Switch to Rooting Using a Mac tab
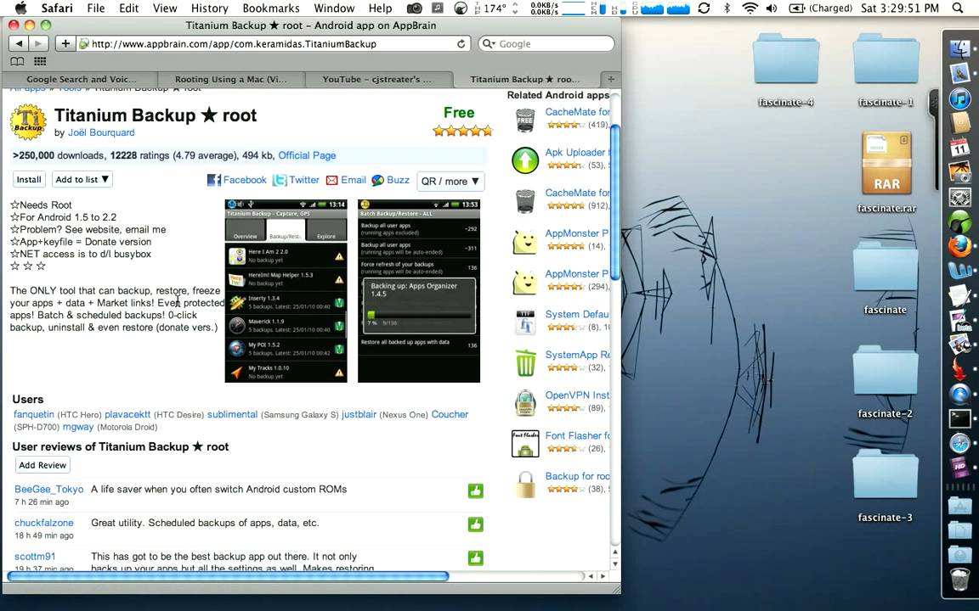 231,79
